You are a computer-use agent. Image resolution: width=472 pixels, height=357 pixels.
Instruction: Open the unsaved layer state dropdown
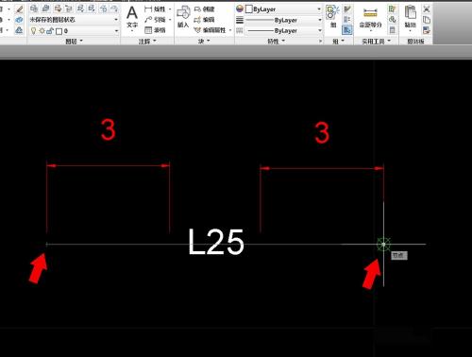(75, 20)
